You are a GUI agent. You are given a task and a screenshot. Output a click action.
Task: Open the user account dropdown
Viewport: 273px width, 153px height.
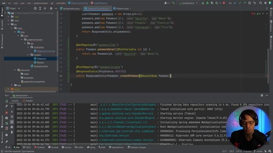pyautogui.click(x=166, y=3)
